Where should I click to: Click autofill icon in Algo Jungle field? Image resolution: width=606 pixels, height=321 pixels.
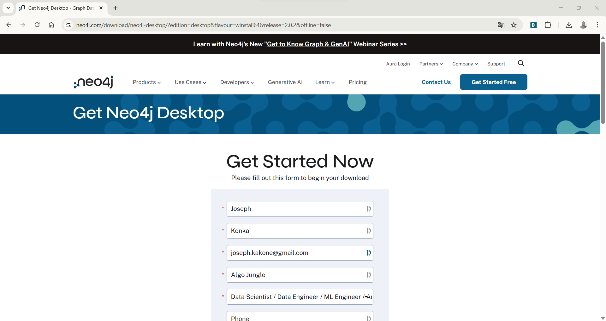point(369,275)
